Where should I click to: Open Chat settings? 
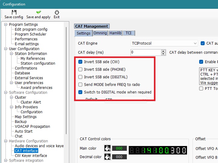pyautogui.click(x=19, y=136)
